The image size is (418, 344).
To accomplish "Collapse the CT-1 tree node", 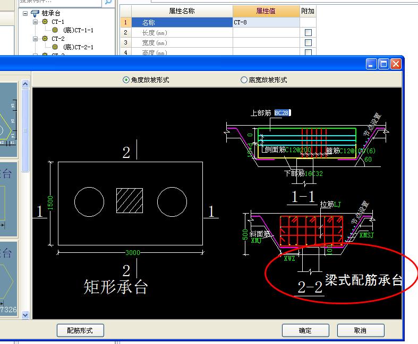I will (x=35, y=22).
